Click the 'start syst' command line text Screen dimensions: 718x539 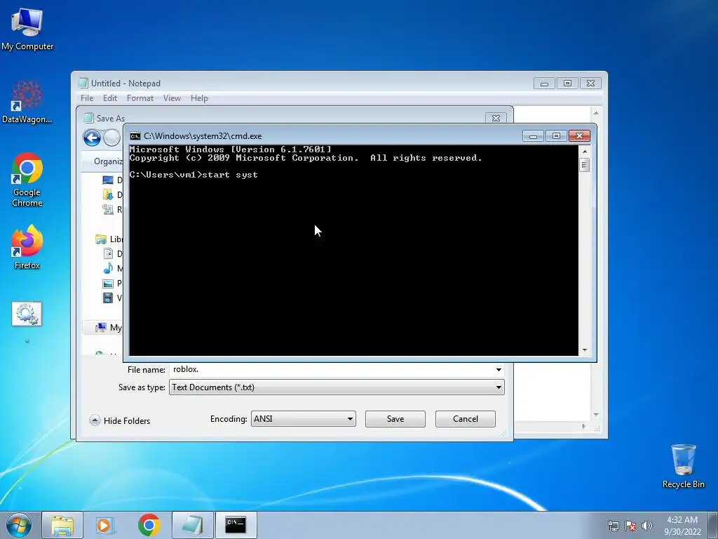click(230, 175)
